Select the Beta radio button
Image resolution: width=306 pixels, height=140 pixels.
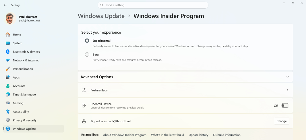click(87, 55)
